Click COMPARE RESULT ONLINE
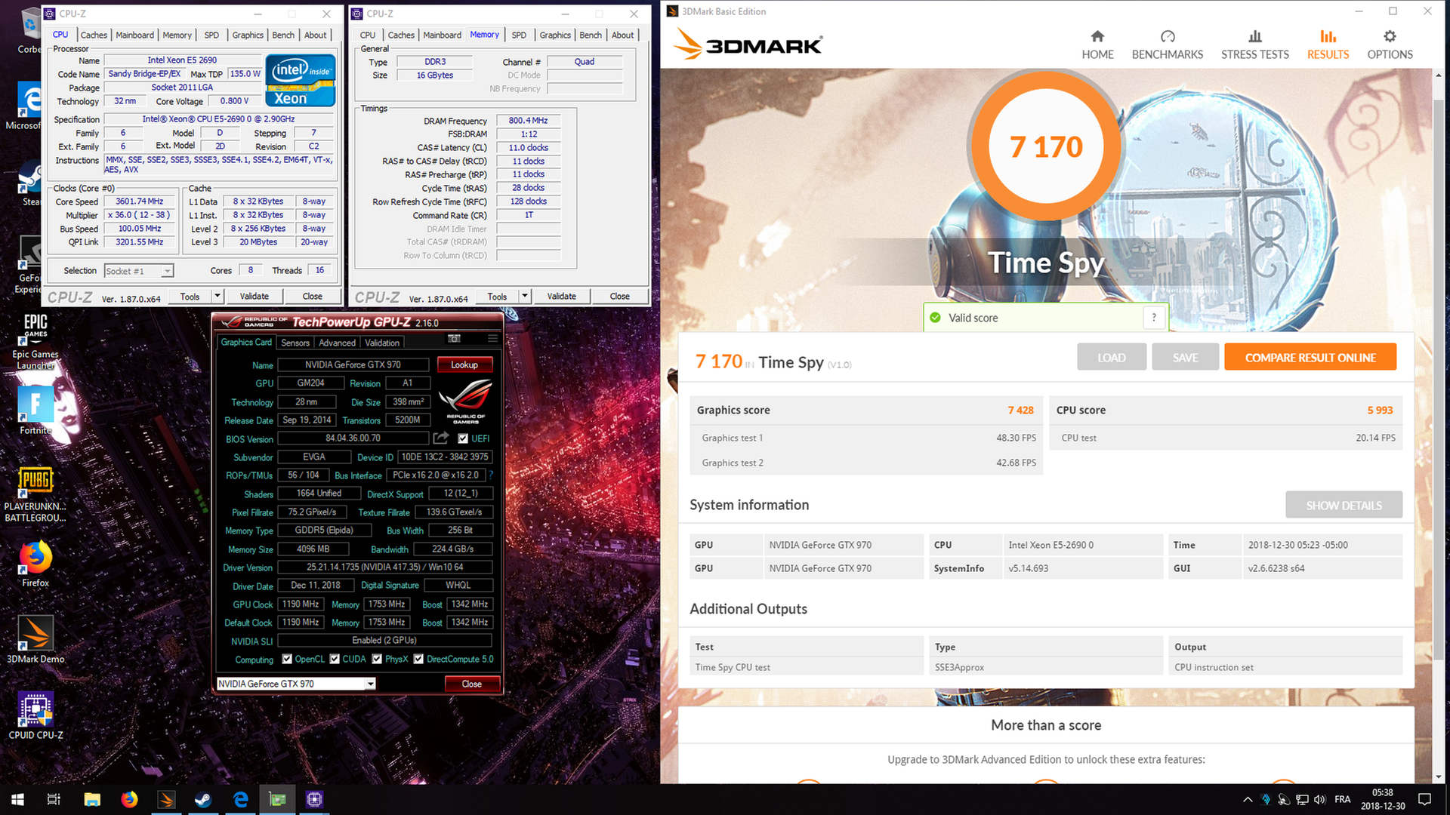1450x815 pixels. pos(1310,358)
